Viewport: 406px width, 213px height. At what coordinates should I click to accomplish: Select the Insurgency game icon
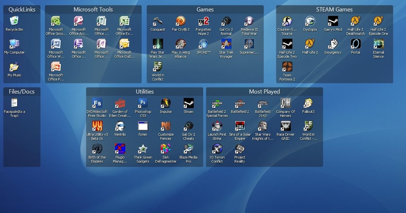pyautogui.click(x=333, y=44)
